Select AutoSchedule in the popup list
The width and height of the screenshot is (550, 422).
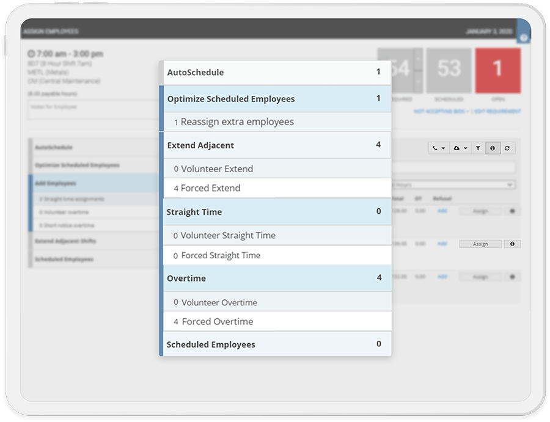(x=275, y=72)
